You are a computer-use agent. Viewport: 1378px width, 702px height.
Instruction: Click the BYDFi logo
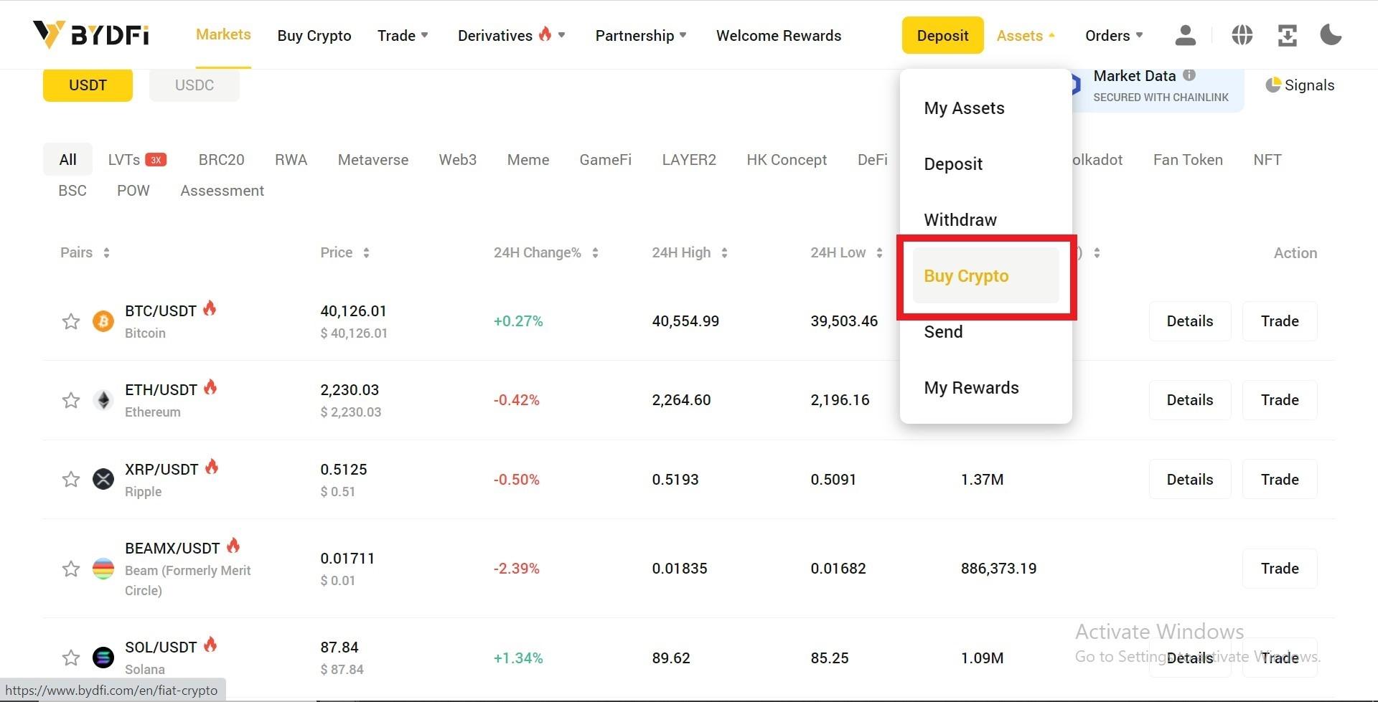(91, 34)
